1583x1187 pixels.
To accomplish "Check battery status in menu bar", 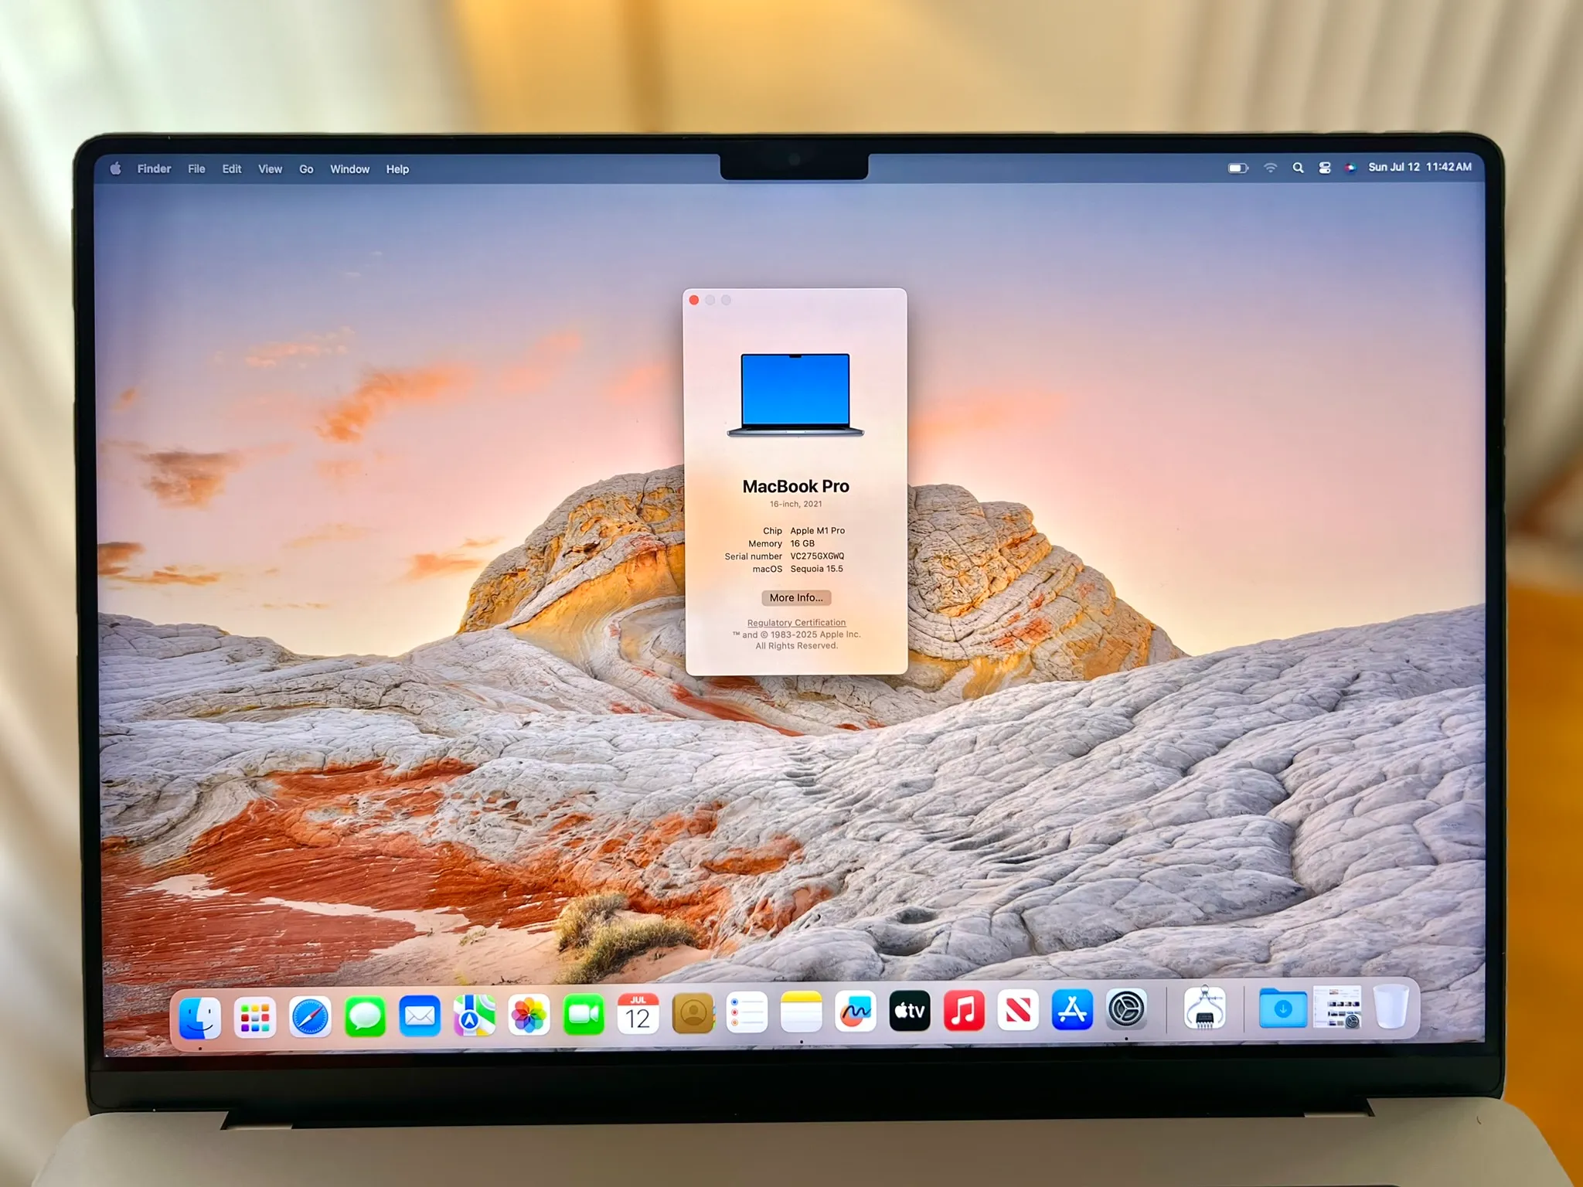I will pyautogui.click(x=1238, y=168).
